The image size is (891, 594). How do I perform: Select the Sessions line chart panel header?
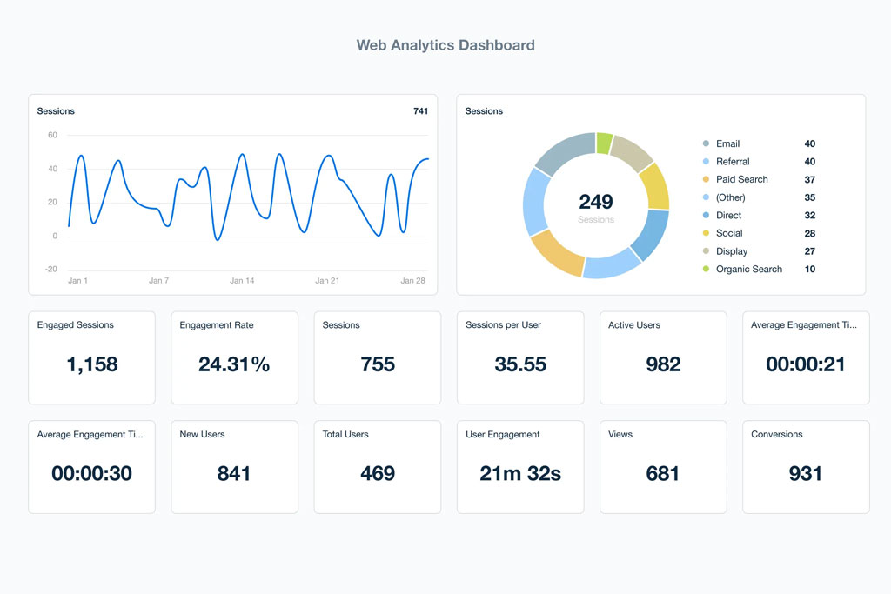(56, 111)
